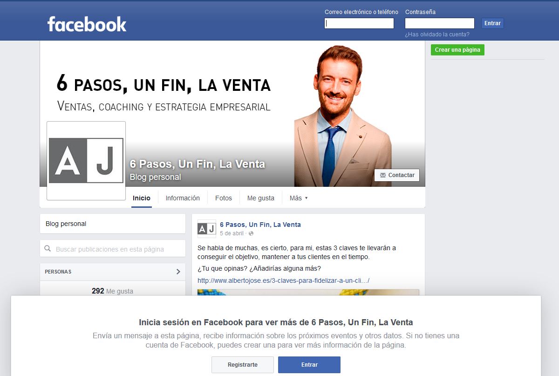The height and width of the screenshot is (376, 559).
Task: Click the globe public-audience icon on the post
Action: click(x=251, y=233)
